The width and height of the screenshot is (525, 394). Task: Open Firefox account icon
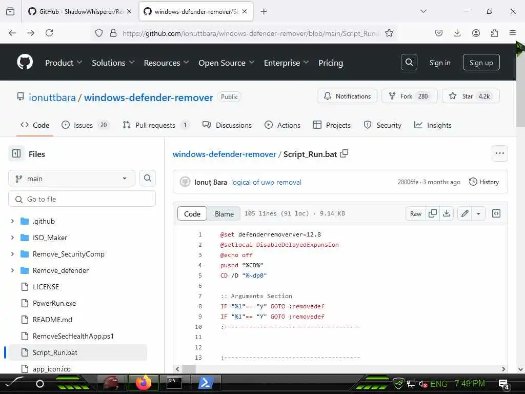pyautogui.click(x=476, y=33)
